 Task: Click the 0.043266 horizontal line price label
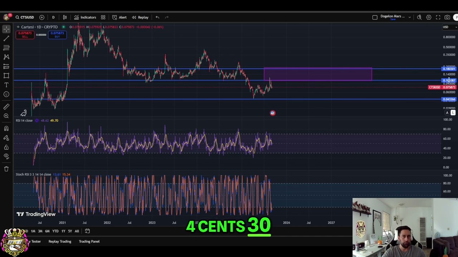449,99
